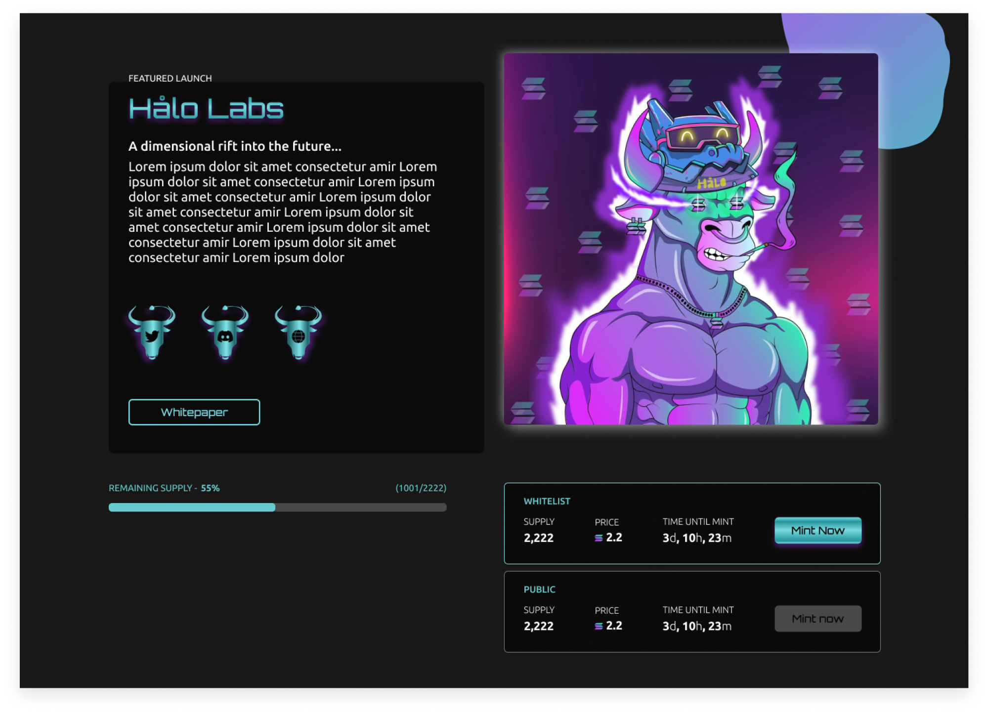Open the website globe bull icon

tap(298, 332)
